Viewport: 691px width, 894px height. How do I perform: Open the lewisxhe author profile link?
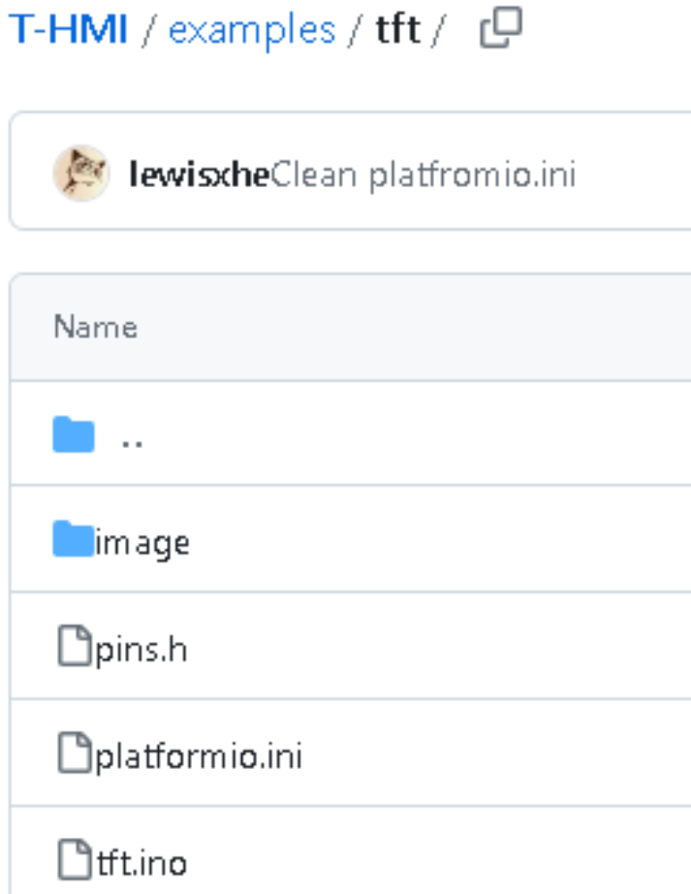point(200,174)
